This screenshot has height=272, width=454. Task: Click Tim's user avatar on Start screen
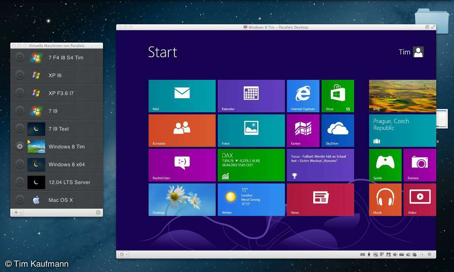tap(418, 52)
